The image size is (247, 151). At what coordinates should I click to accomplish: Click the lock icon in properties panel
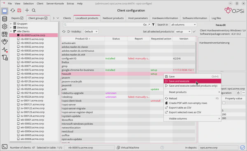(238, 93)
